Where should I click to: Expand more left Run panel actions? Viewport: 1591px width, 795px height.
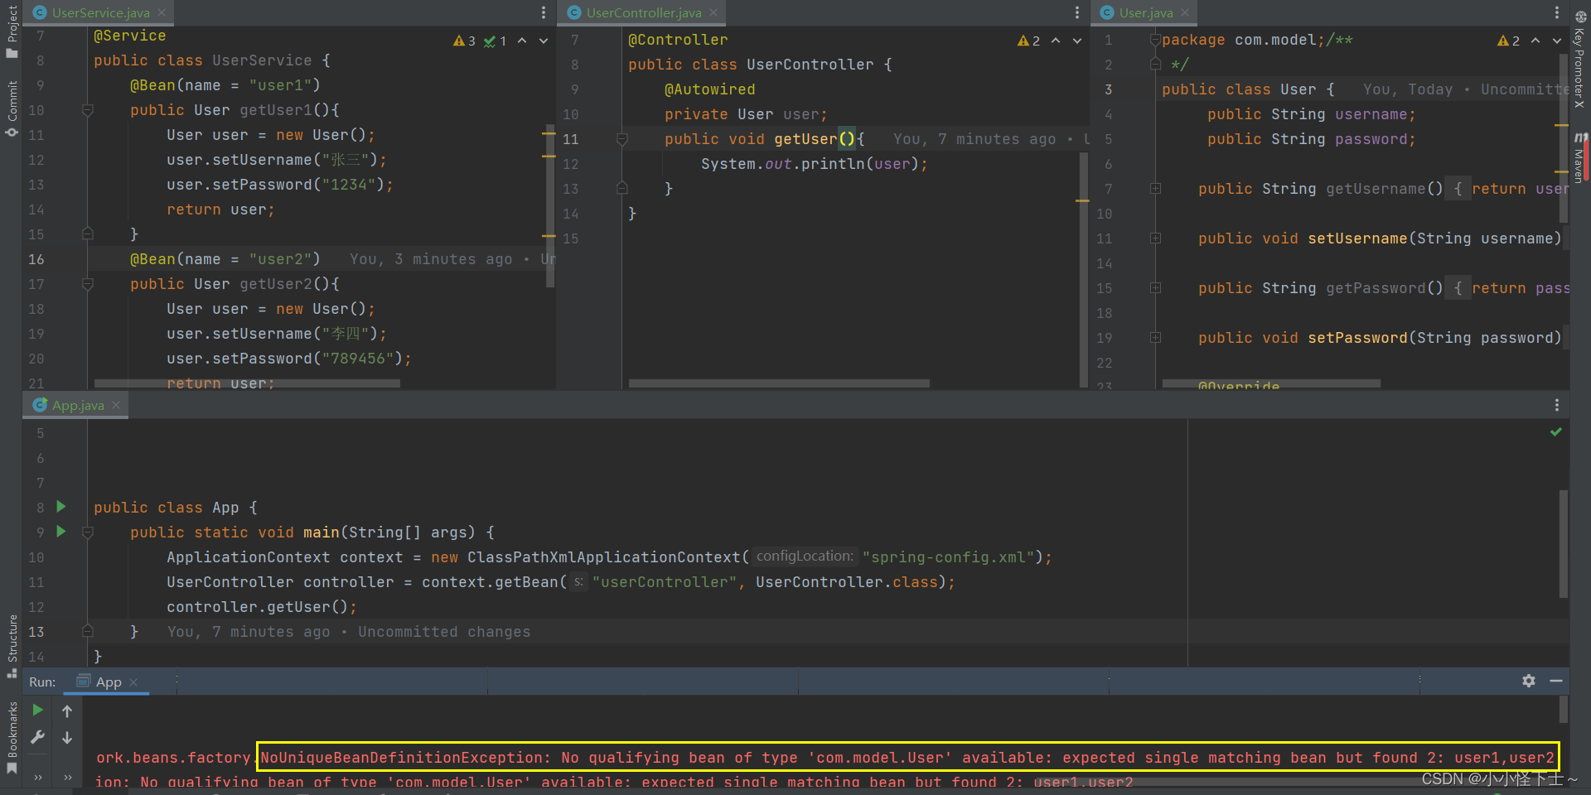point(37,778)
